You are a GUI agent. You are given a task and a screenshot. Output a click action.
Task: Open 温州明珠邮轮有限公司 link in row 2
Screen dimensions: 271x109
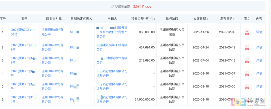pos(52,47)
